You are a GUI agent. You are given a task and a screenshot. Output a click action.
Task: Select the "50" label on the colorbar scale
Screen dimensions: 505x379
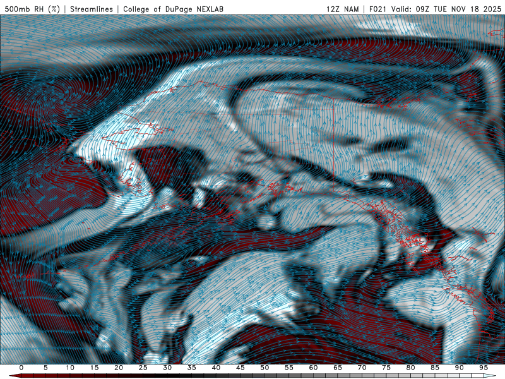coord(264,368)
